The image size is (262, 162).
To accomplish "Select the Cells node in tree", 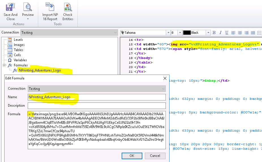I will [17, 55].
